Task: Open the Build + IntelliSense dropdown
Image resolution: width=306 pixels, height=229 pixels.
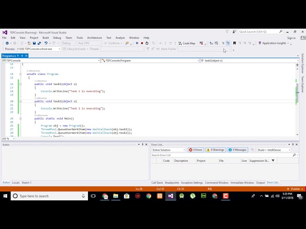Action: (273, 150)
